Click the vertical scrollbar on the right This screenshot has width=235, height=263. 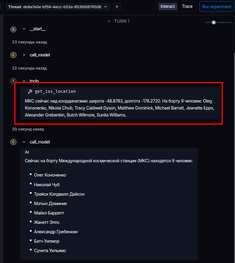click(x=234, y=117)
